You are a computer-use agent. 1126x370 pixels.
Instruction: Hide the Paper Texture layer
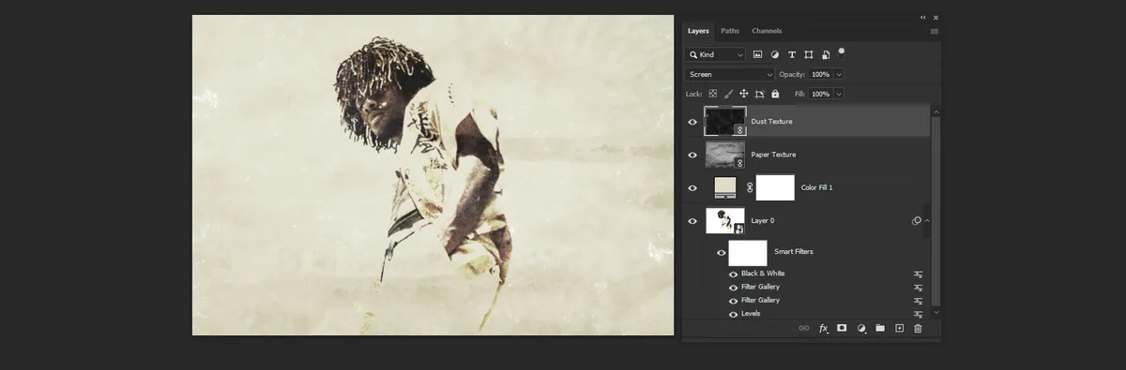[x=692, y=155]
